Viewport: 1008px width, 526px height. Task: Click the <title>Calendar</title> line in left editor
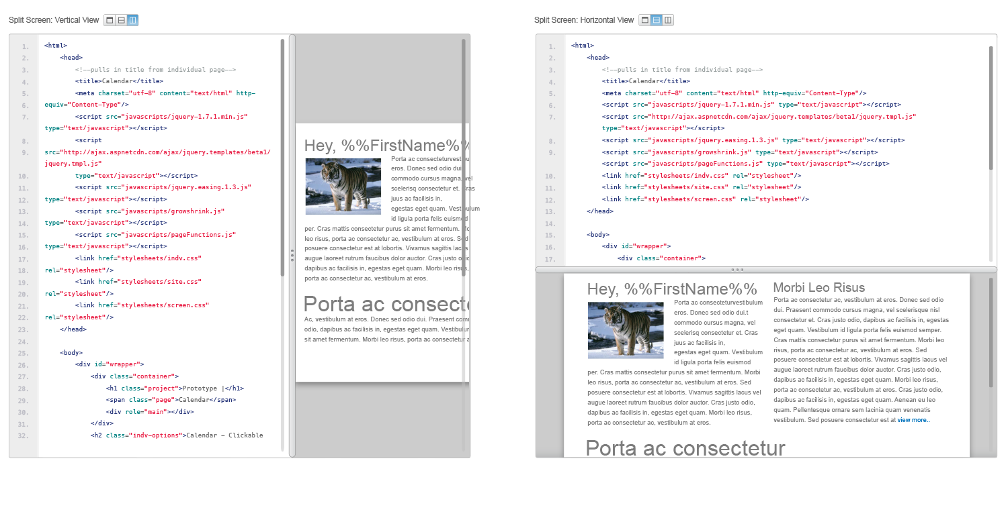click(119, 81)
